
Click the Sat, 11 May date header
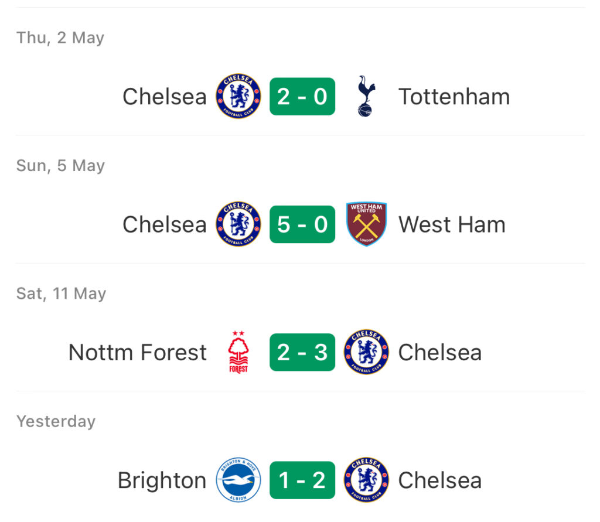(x=61, y=294)
